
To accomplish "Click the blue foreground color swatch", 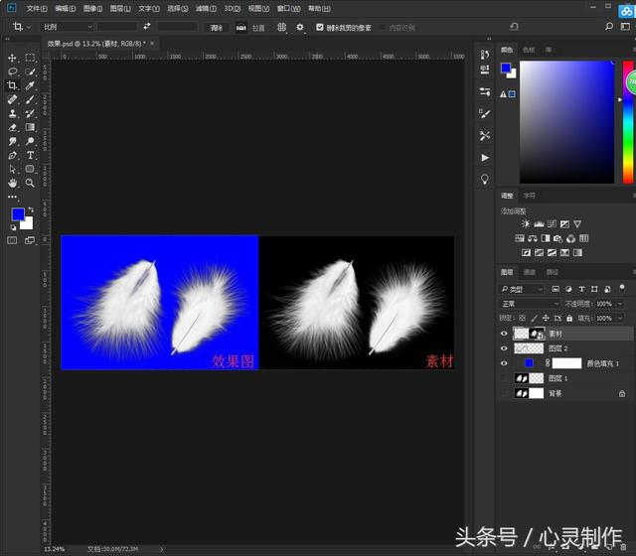I will point(18,214).
